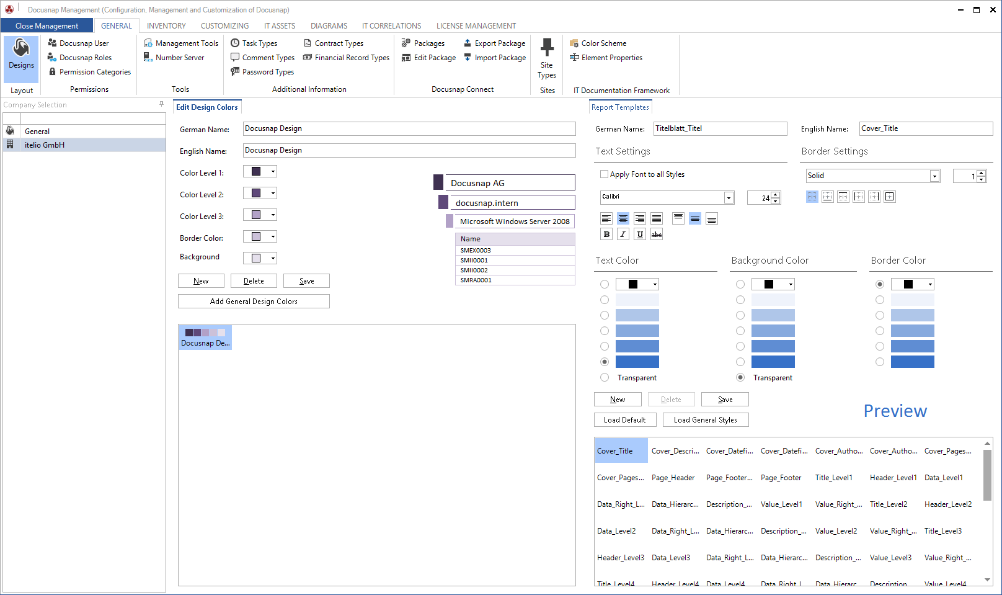Select lightest text color radio

605,300
